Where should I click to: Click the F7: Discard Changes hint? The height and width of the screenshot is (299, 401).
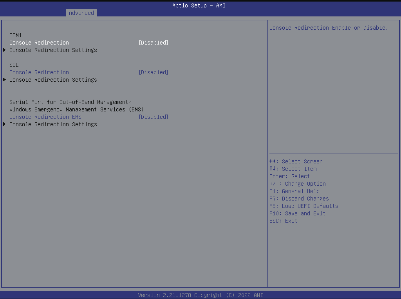[299, 199]
